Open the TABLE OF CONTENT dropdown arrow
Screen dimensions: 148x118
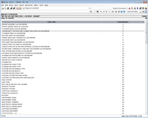(90, 8)
